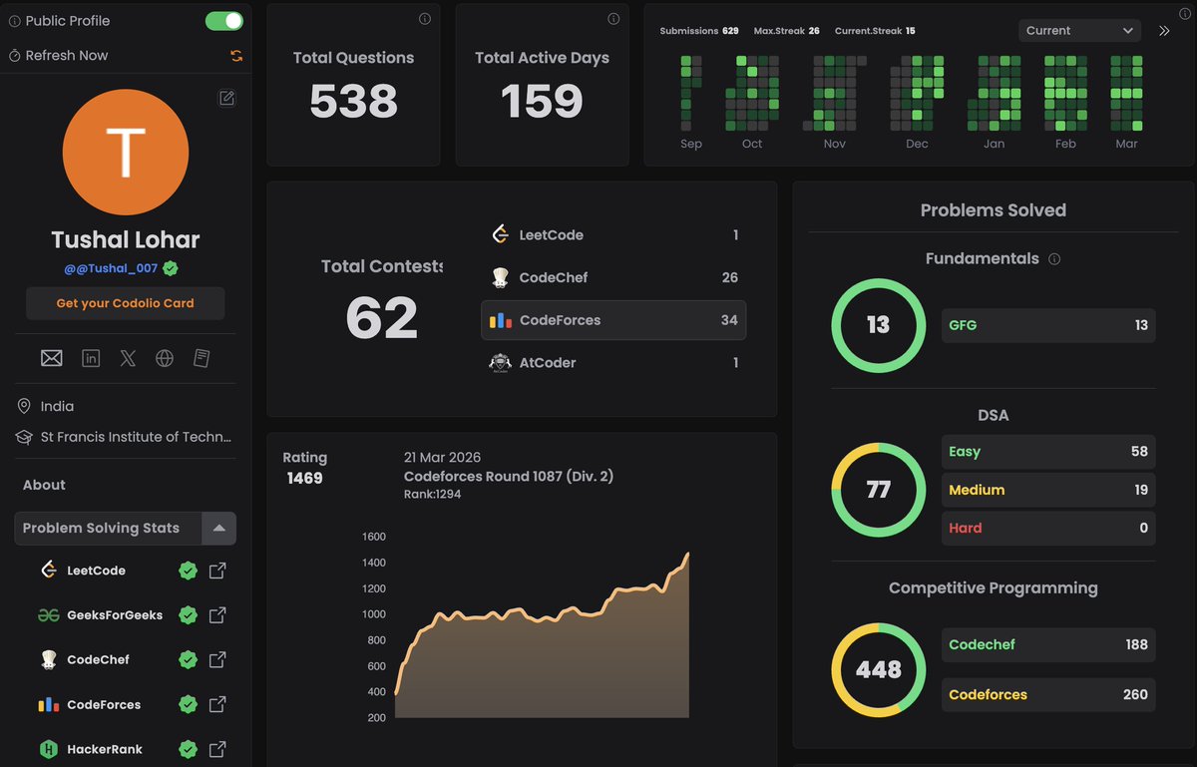Viewport: 1197px width, 767px height.
Task: Select LeetCode row in Total Contests
Action: (613, 235)
